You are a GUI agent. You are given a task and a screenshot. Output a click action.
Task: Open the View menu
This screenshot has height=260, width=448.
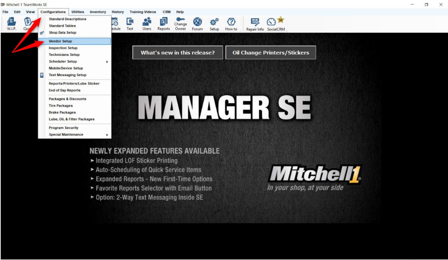30,12
